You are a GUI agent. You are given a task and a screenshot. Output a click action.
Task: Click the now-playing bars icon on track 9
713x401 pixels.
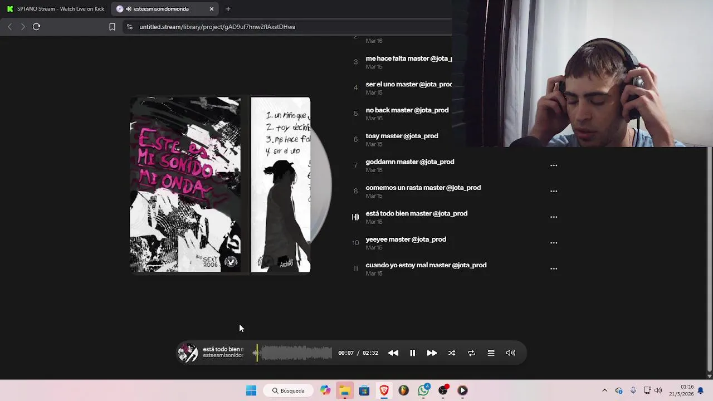click(x=355, y=217)
